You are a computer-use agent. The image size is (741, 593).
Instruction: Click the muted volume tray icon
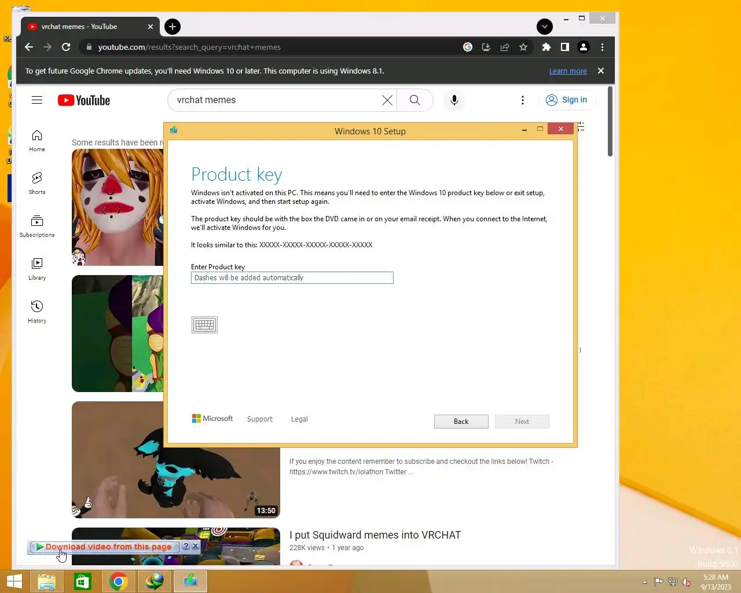click(687, 582)
